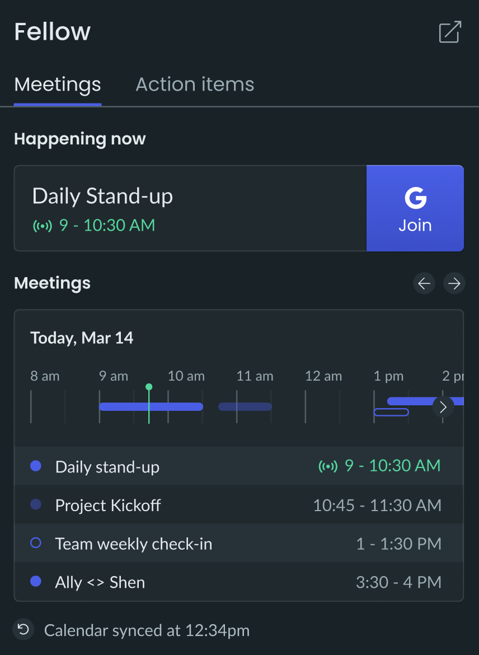Open the Daily stand-up list row
This screenshot has width=479, height=655.
point(239,466)
